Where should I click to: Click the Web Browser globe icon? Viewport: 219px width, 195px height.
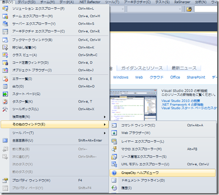pos(114,133)
